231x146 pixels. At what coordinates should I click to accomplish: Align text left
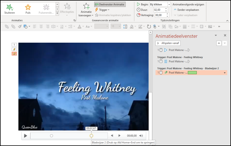pos(34,27)
